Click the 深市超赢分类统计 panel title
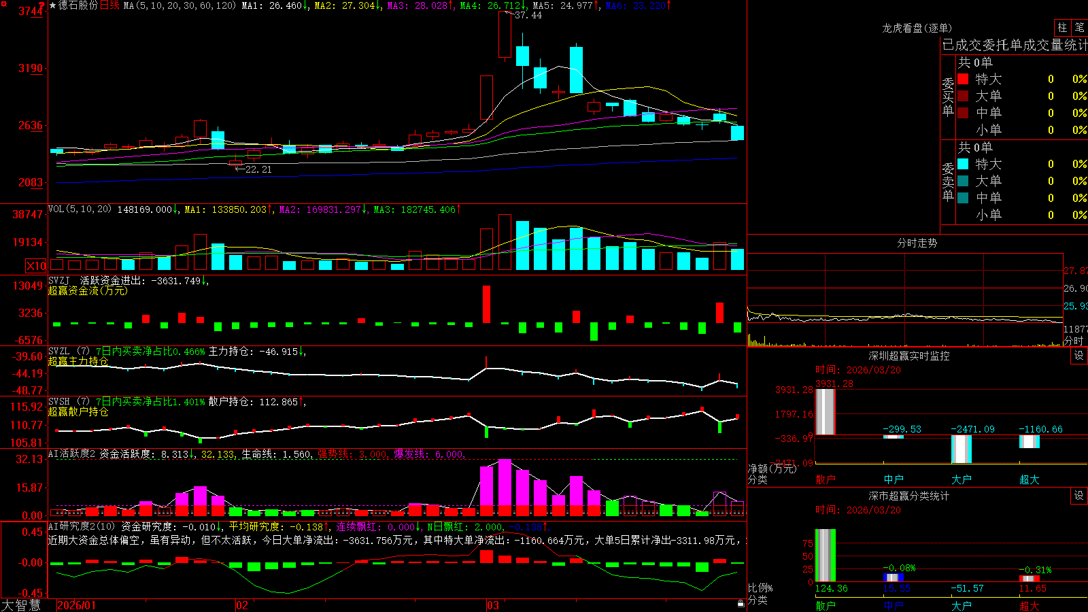Screen dimensions: 1088x612 (x=908, y=496)
